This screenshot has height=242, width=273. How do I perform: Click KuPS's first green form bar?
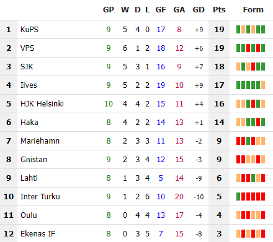point(238,30)
